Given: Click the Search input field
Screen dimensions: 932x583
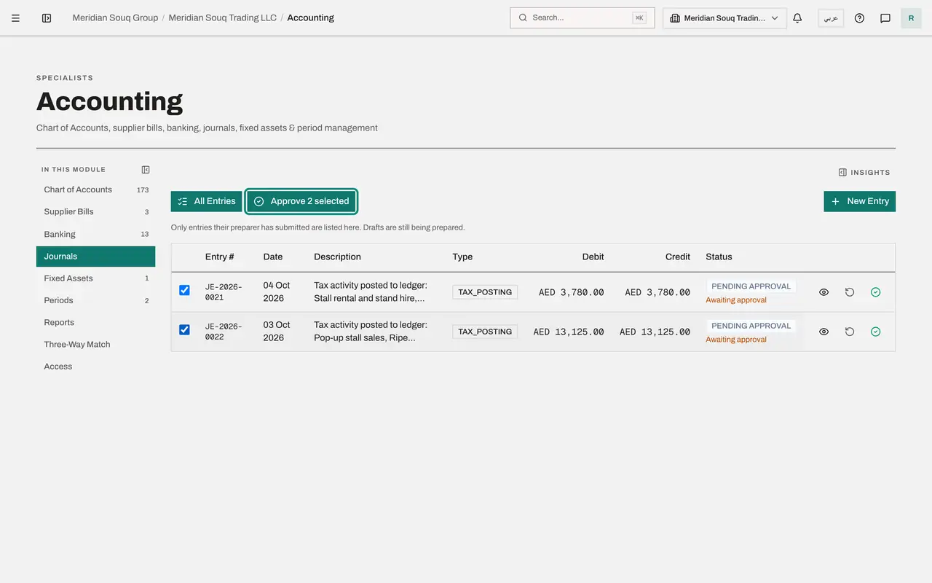Looking at the screenshot, I should 582,18.
